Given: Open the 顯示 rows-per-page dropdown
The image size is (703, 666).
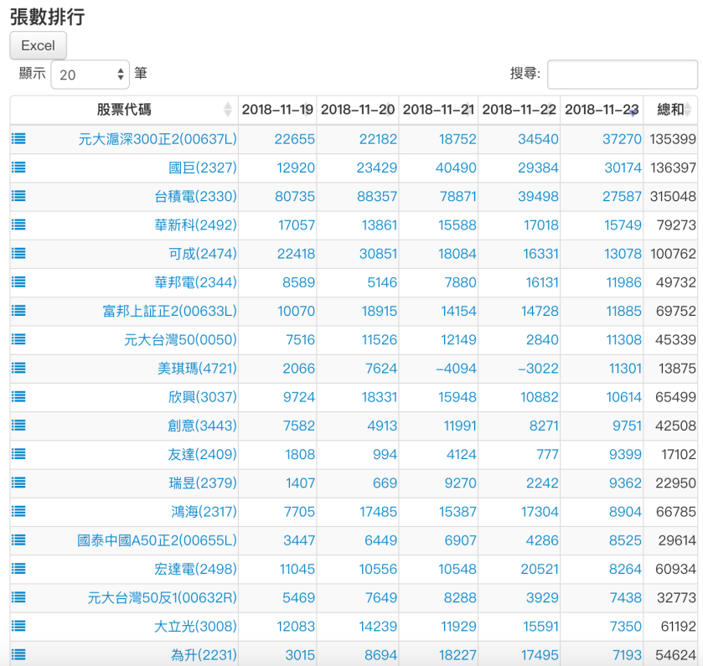Looking at the screenshot, I should [90, 75].
